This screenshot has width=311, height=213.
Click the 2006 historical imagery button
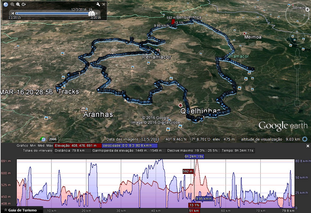pos(53,139)
